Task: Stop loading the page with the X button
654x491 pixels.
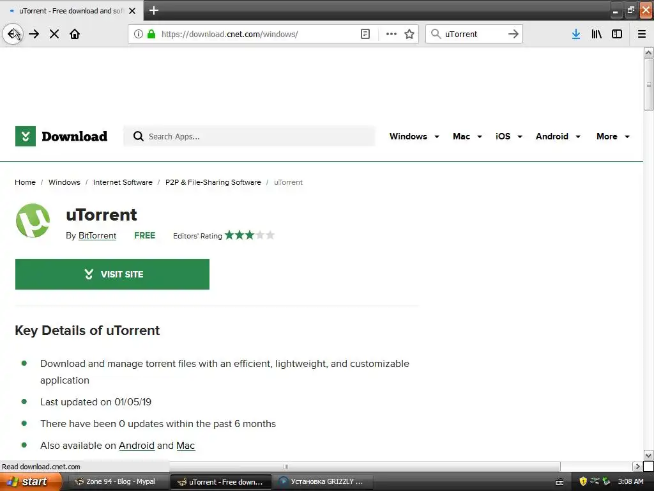Action: click(54, 34)
